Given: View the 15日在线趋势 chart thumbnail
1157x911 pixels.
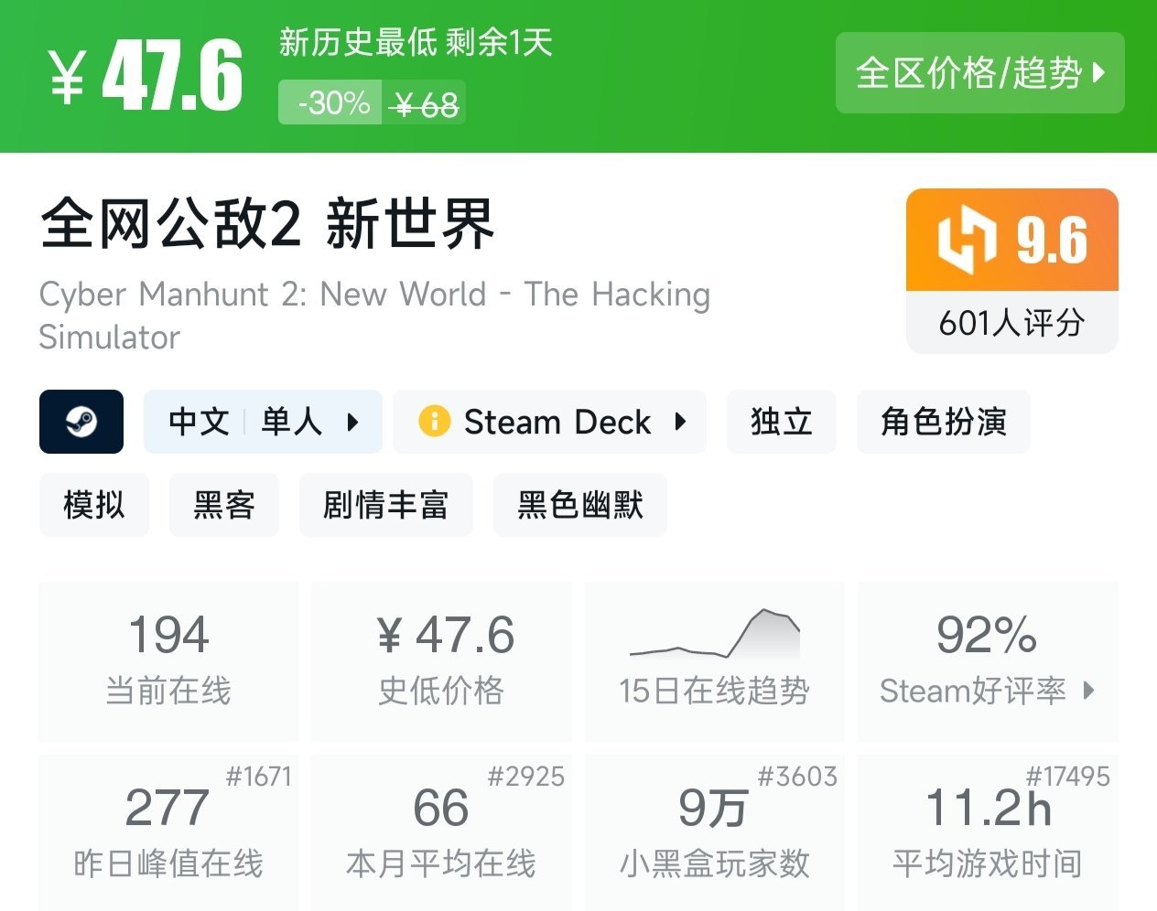Looking at the screenshot, I should click(x=715, y=635).
